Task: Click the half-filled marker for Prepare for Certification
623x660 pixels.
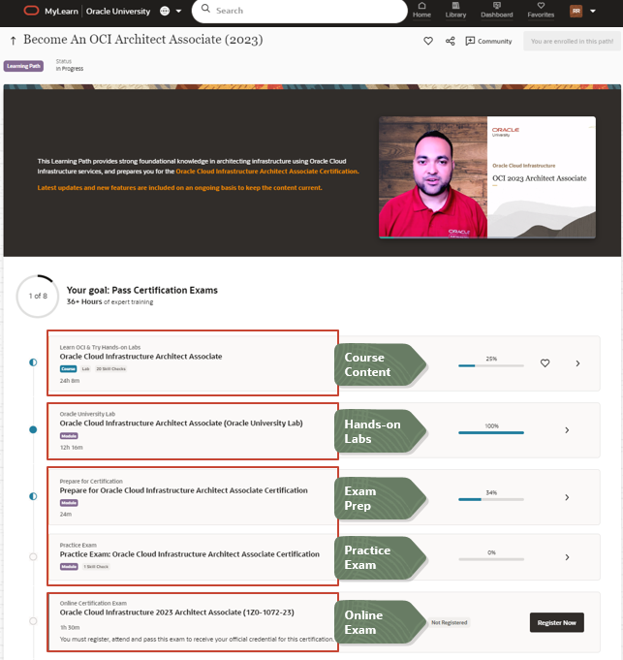Action: [x=33, y=496]
